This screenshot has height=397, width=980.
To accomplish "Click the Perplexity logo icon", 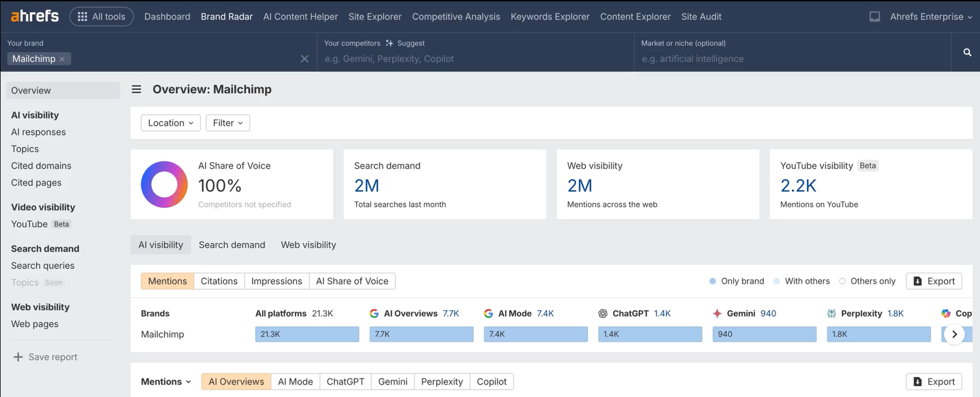I will pyautogui.click(x=831, y=314).
